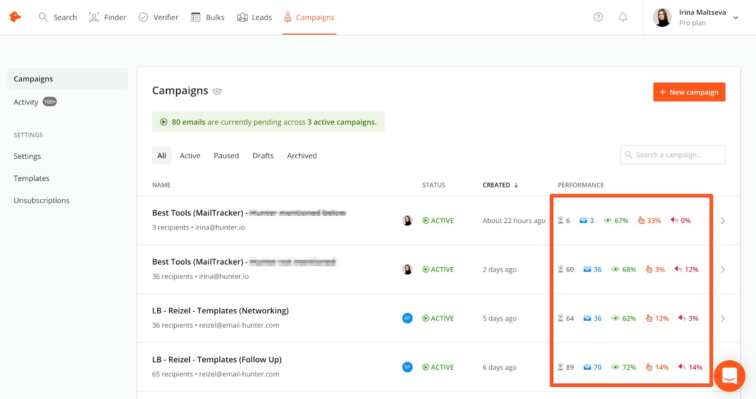Click the envelope icon showing 70 sent
Screen dimensions: 756x399
click(x=587, y=367)
